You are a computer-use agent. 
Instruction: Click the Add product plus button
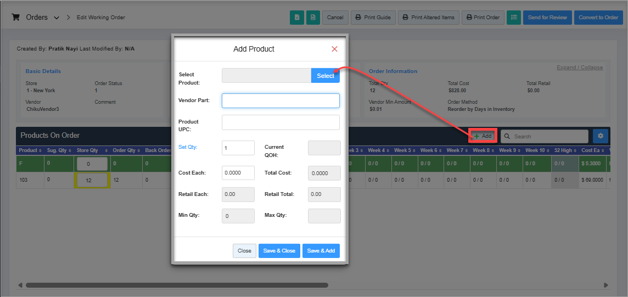483,136
